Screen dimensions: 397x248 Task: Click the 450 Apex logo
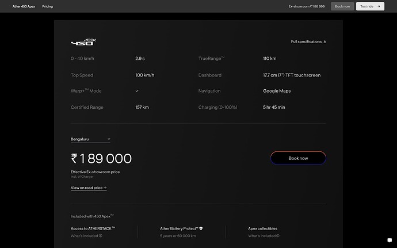pyautogui.click(x=83, y=42)
